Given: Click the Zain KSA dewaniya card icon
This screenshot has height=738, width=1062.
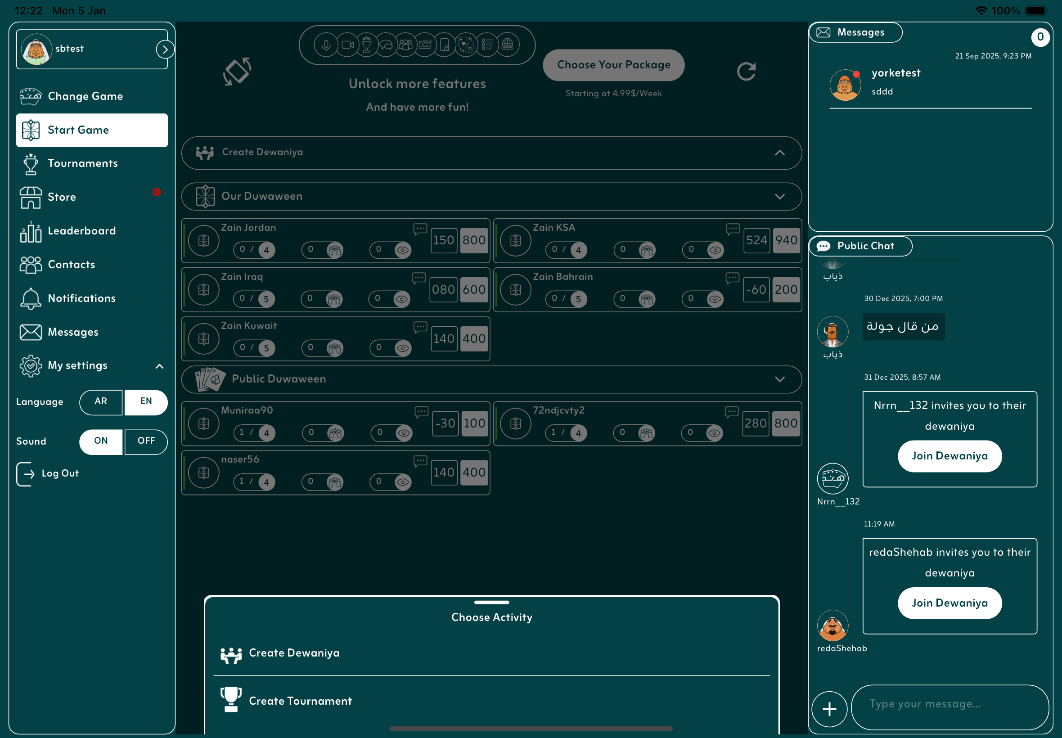Looking at the screenshot, I should (x=515, y=240).
